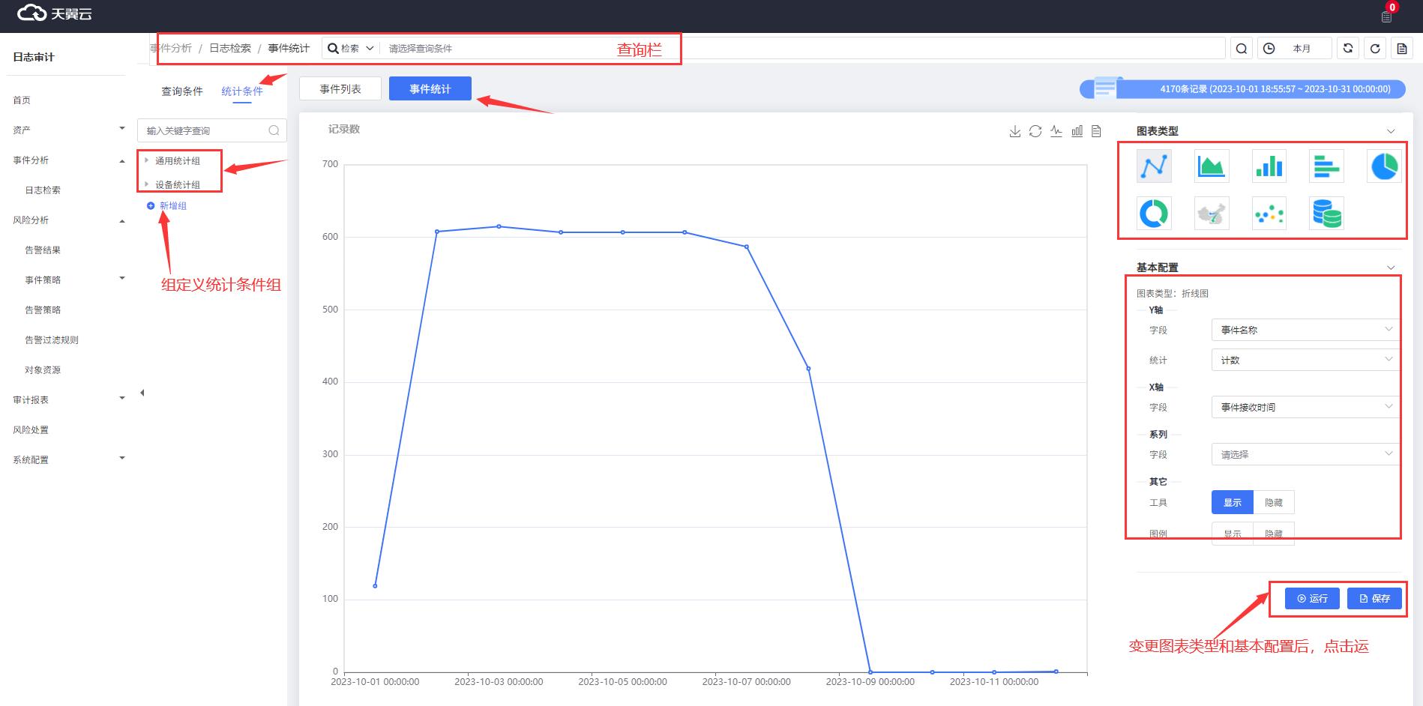Viewport: 1423px width, 706px height.
Task: Set tool option to 显示
Action: 1232,503
